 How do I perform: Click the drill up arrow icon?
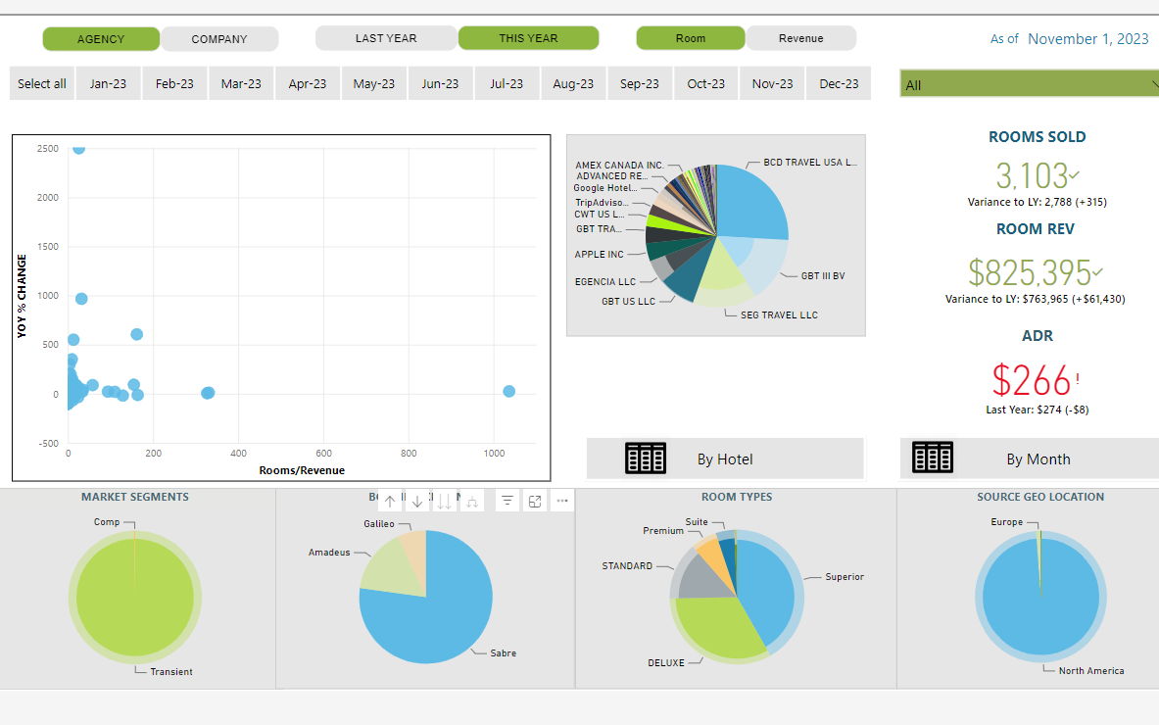(390, 501)
